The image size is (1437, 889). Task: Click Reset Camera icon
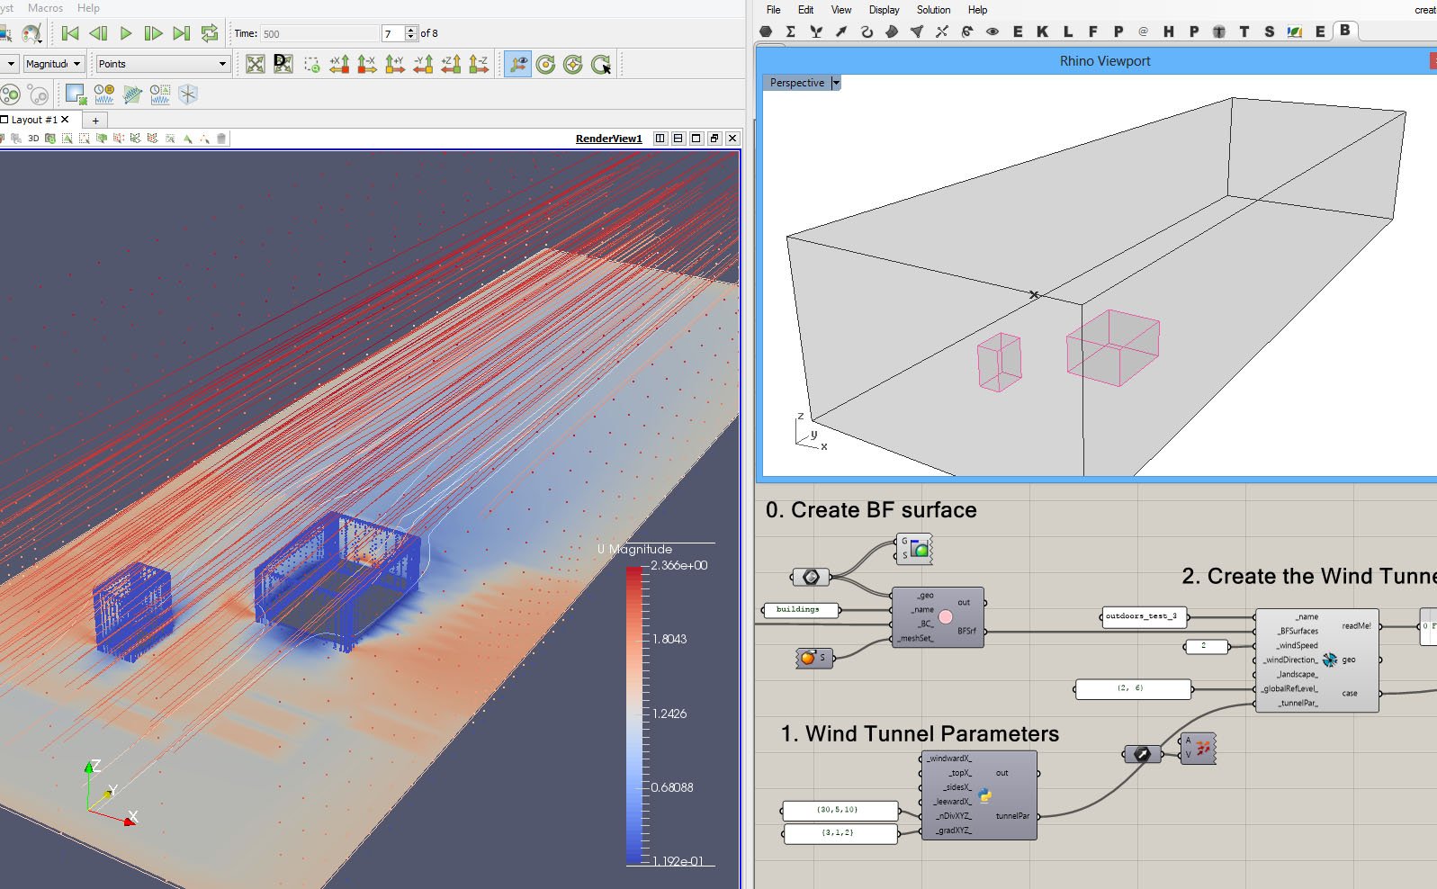point(256,64)
